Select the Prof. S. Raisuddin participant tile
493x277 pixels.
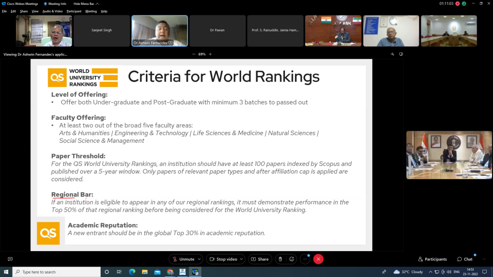click(275, 31)
